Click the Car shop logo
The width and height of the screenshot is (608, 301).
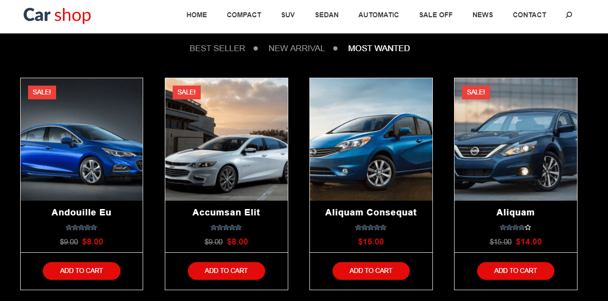coord(57,15)
